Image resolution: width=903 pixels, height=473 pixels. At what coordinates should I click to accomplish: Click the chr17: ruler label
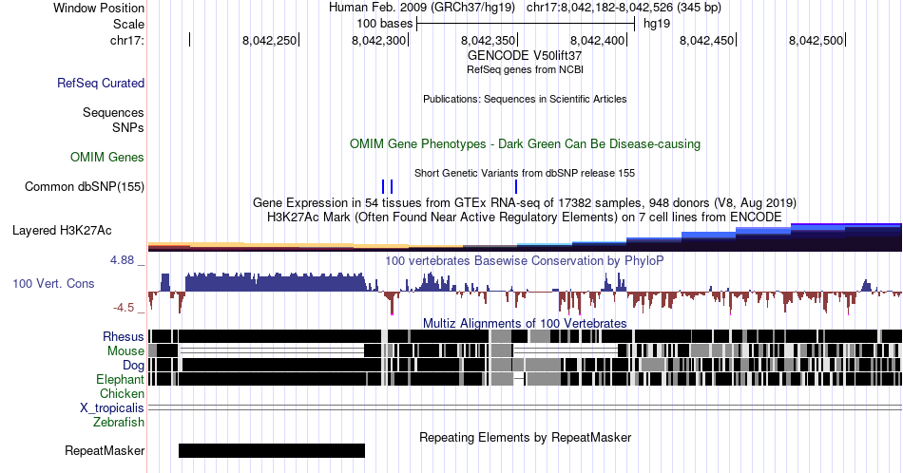pos(127,40)
